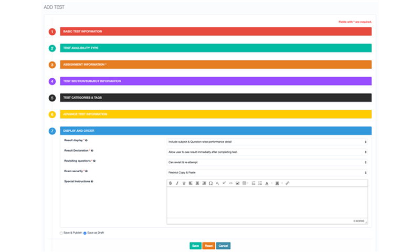Viewport: 420px width, 252px height.
Task: Center-align editor text
Action: (197, 183)
